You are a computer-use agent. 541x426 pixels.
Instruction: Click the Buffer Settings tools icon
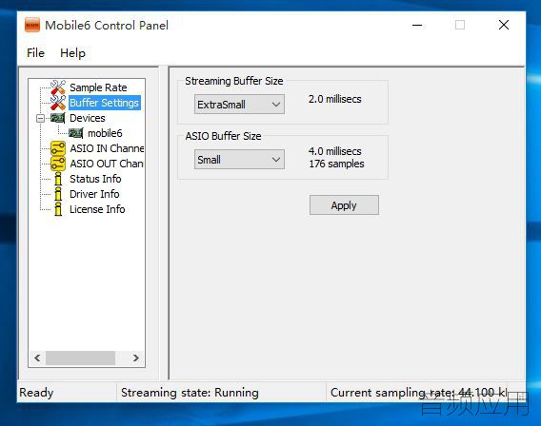(58, 103)
